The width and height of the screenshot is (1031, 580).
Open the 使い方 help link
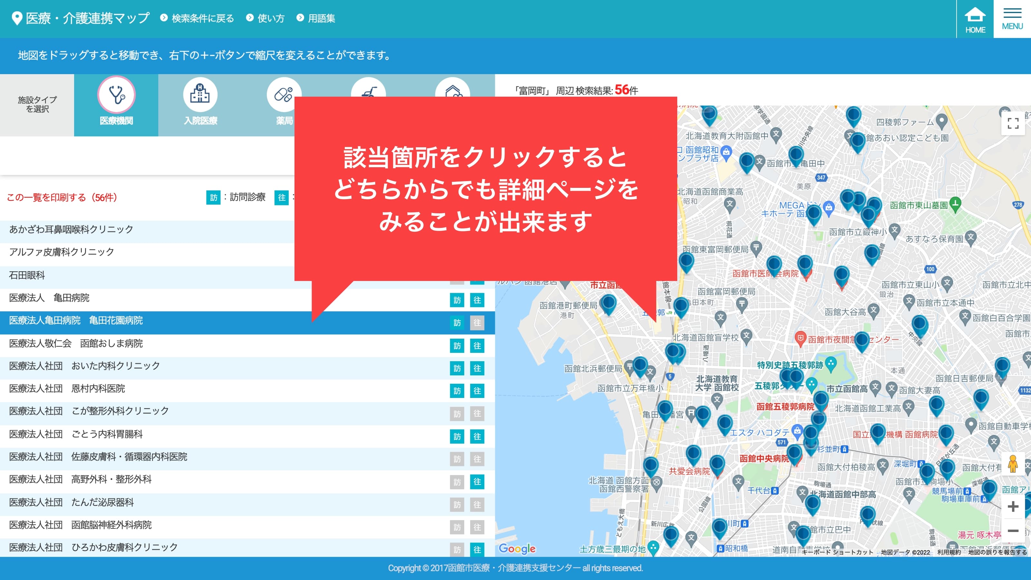click(x=265, y=18)
